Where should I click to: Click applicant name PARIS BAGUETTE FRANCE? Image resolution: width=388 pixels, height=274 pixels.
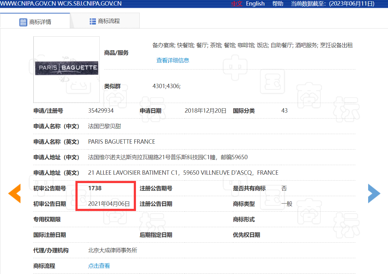(x=121, y=142)
